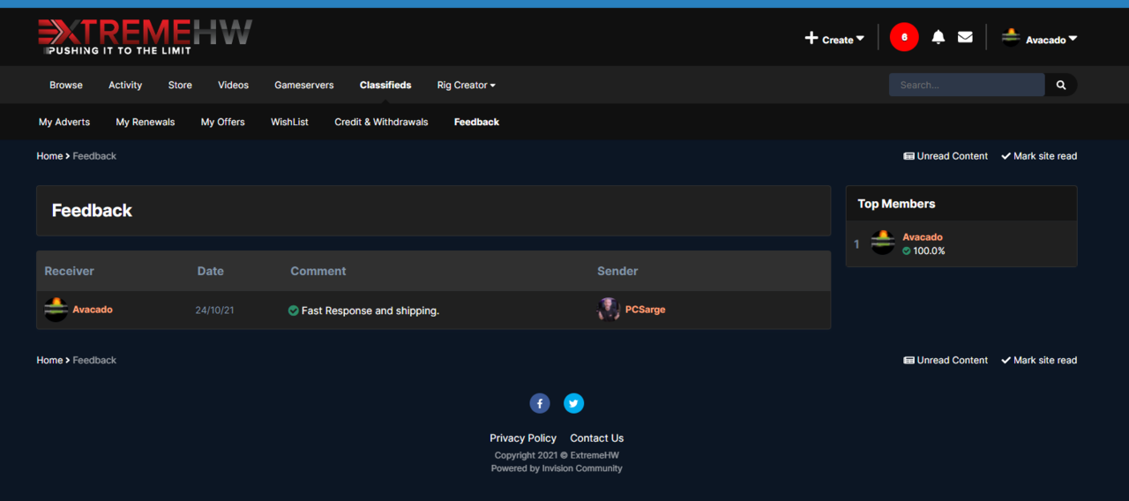Switch to My Renewals tab
1129x501 pixels.
pos(146,122)
